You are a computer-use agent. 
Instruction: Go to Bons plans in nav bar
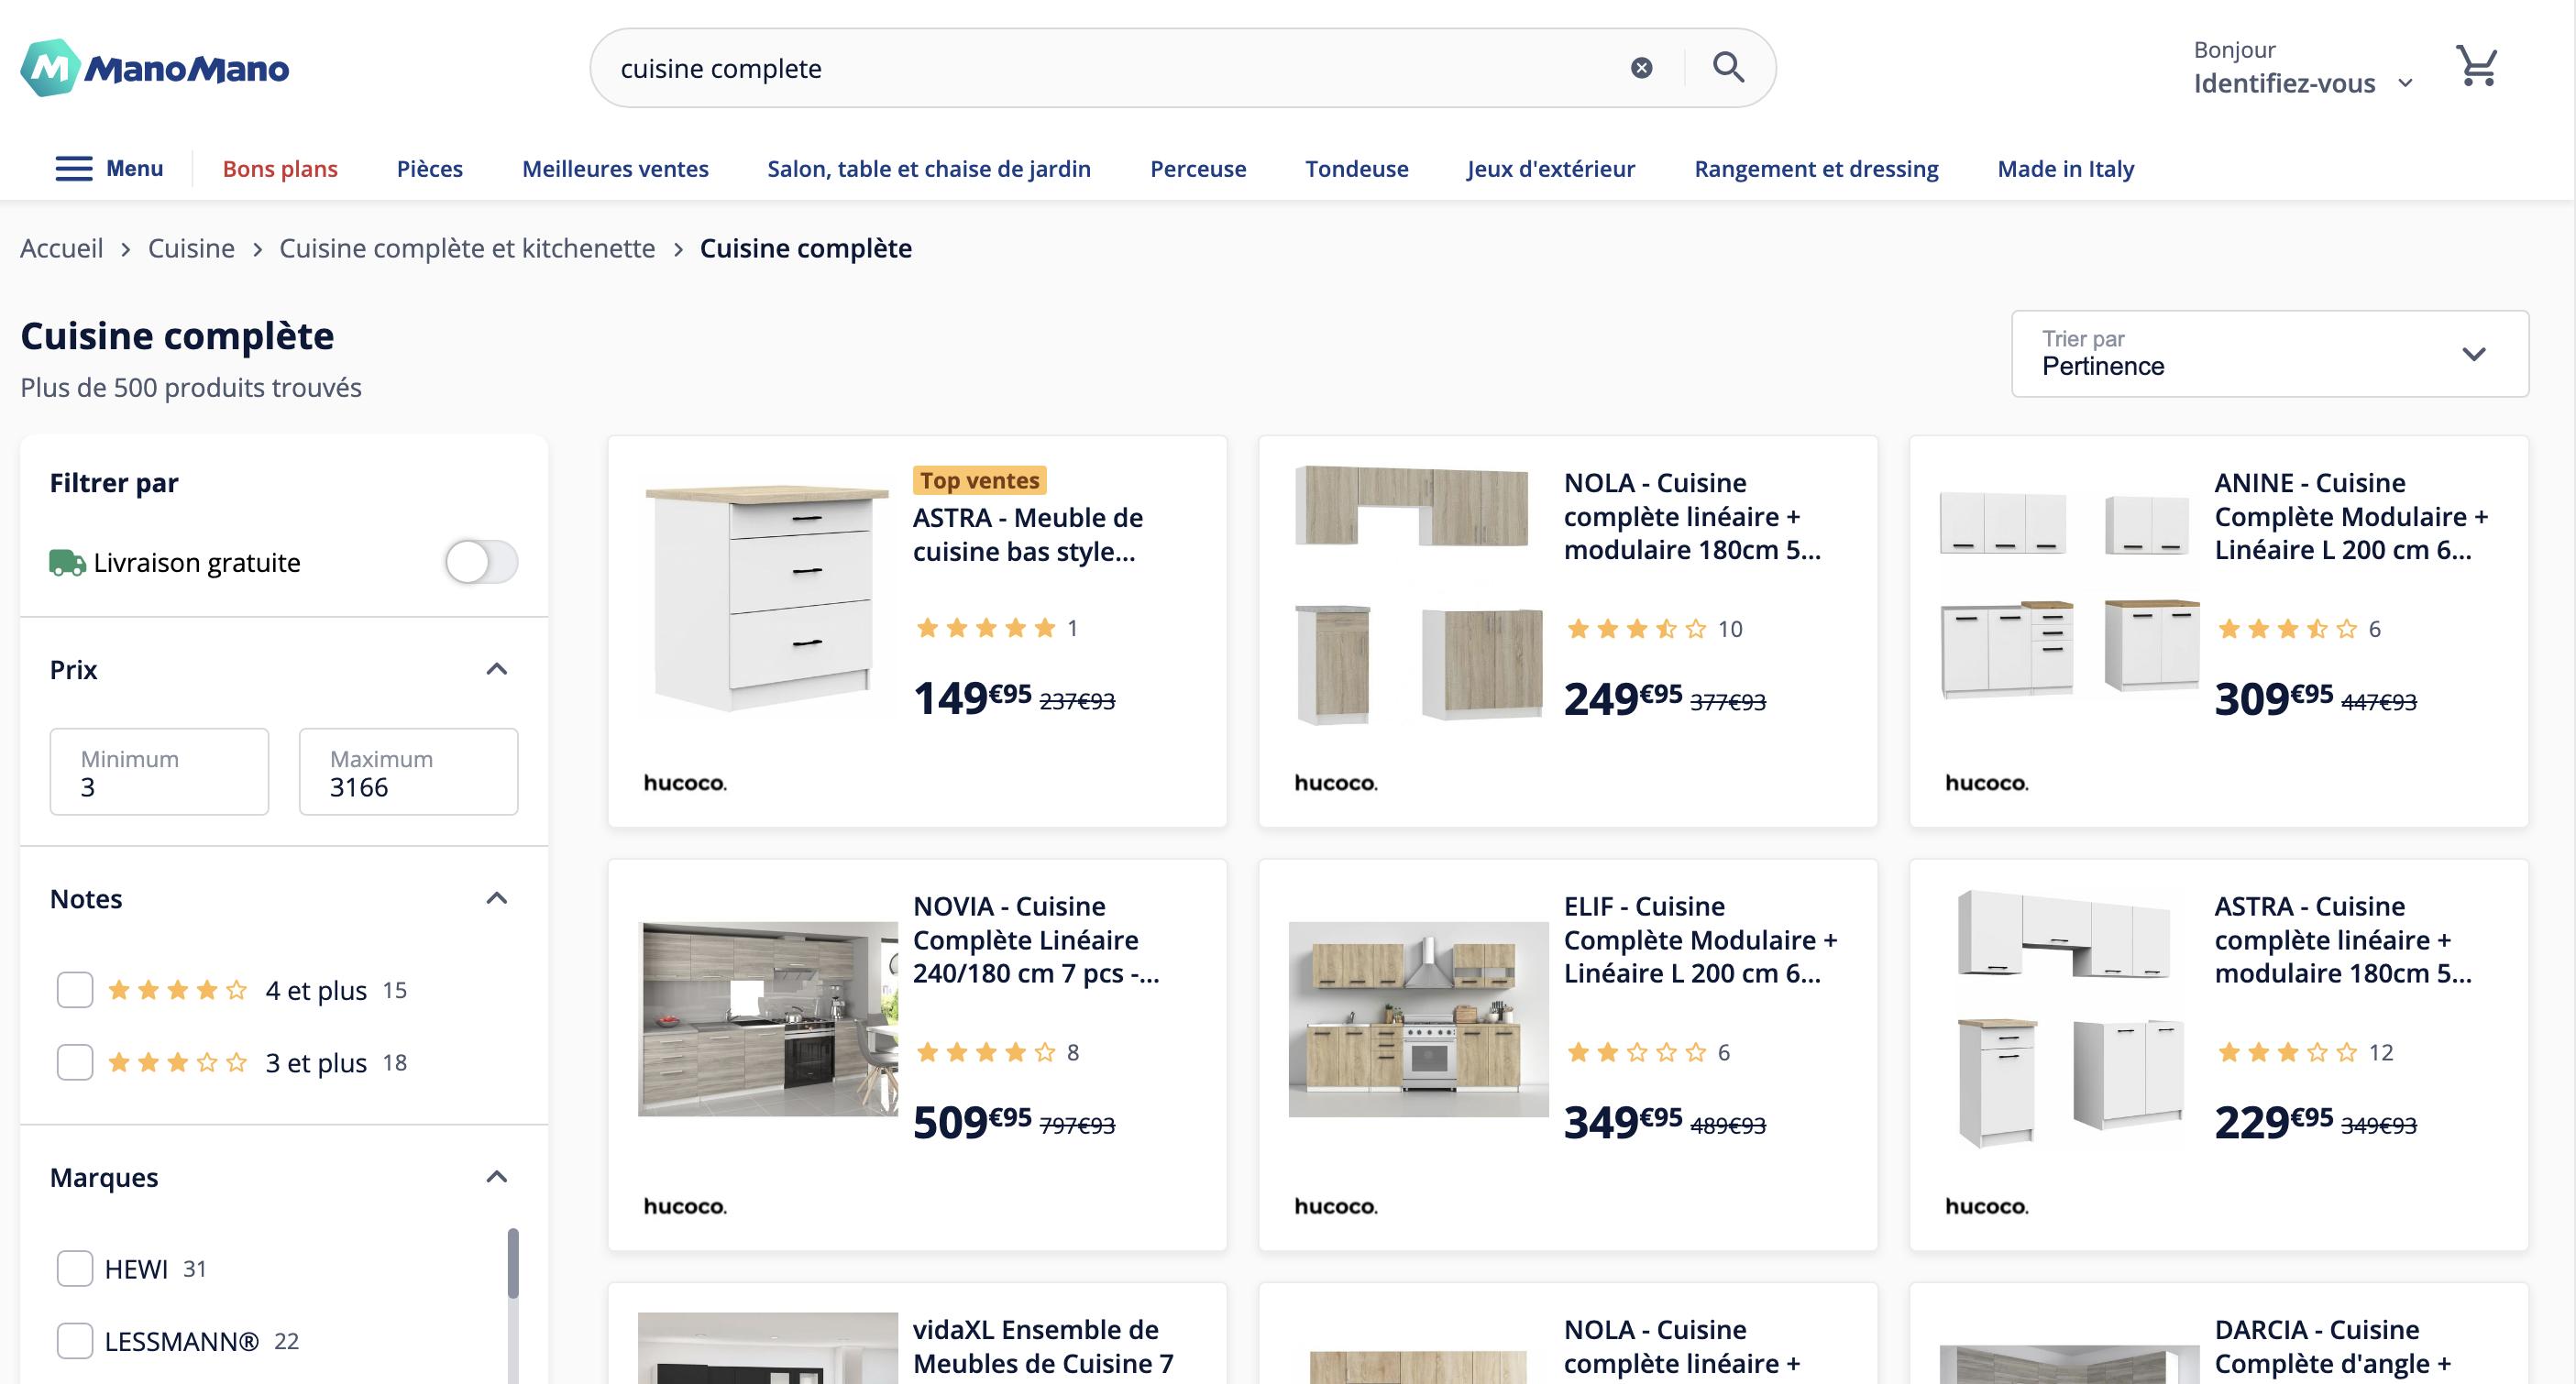pyautogui.click(x=280, y=169)
